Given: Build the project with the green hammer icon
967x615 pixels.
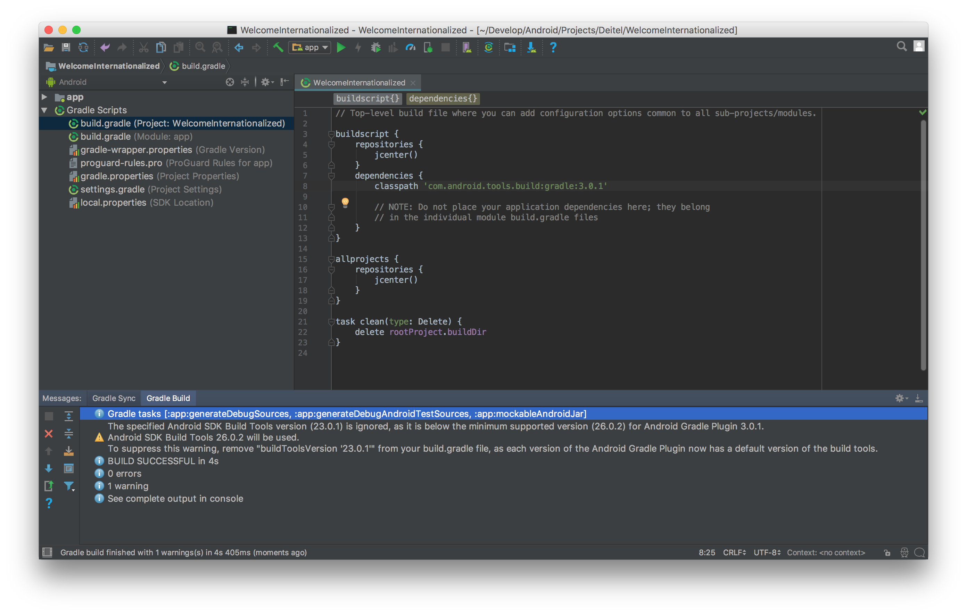Looking at the screenshot, I should 278,48.
